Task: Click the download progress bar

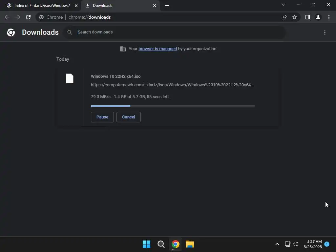Action: (173, 106)
